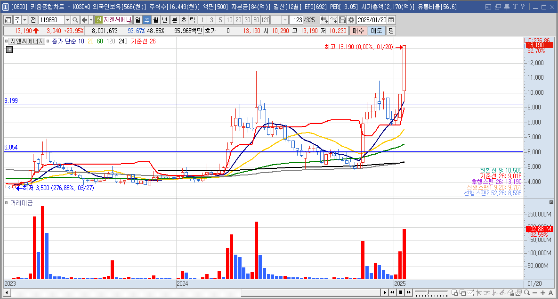Expand the dropdown arrow next to 주

pos(24,20)
